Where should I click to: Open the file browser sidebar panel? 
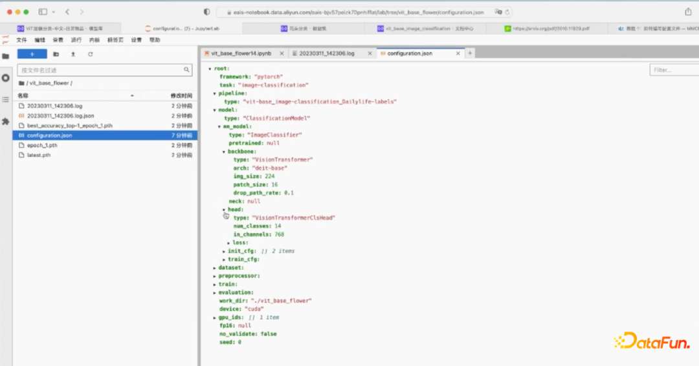[5, 56]
